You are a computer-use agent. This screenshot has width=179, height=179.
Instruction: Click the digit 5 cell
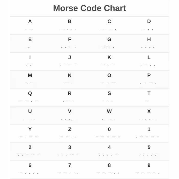tap(149, 151)
